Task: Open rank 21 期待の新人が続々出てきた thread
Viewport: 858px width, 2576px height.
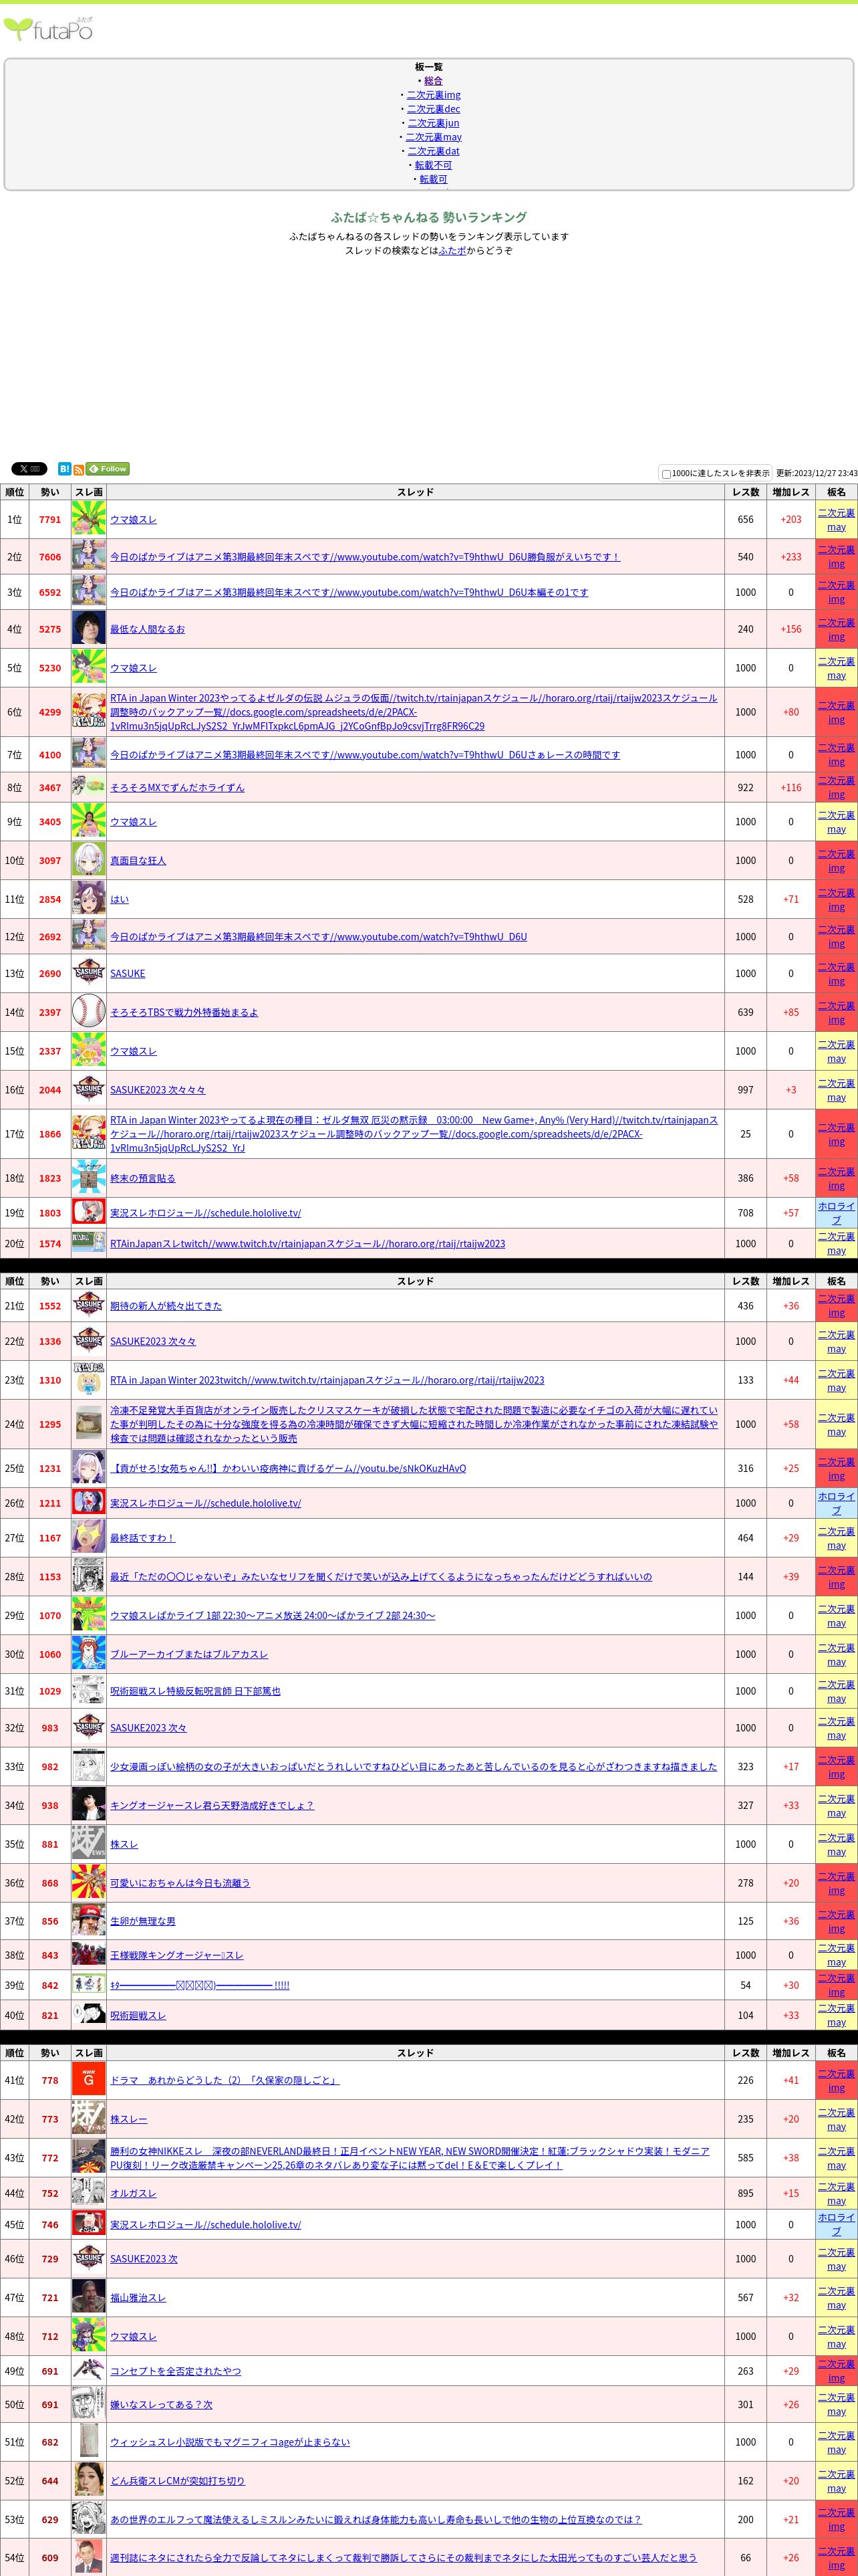Action: [166, 1306]
